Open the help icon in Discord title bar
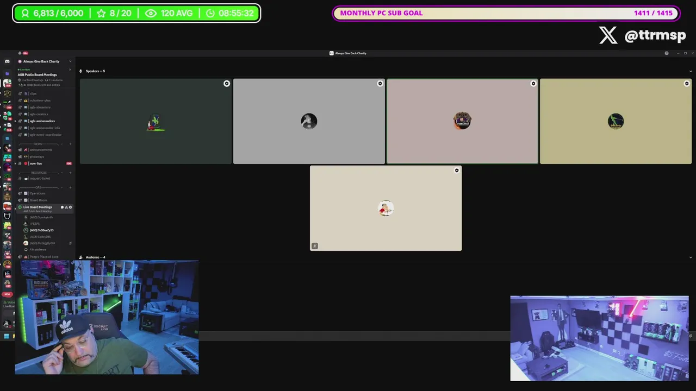 click(667, 53)
